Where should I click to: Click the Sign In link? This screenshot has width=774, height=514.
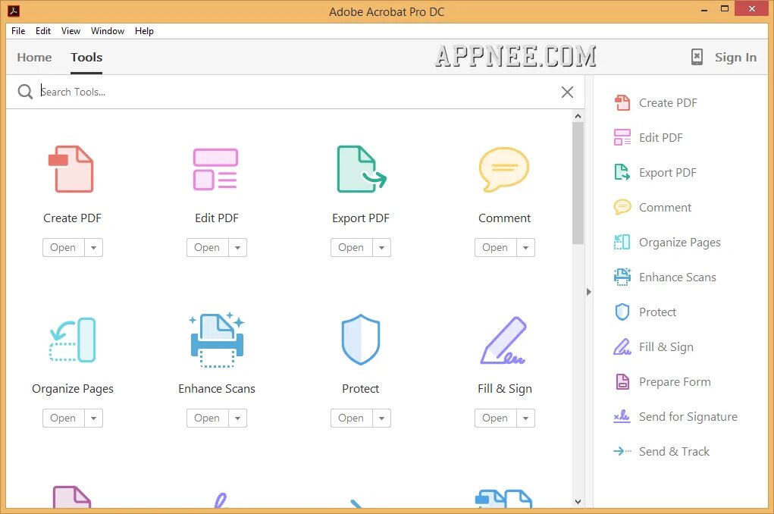pyautogui.click(x=735, y=58)
